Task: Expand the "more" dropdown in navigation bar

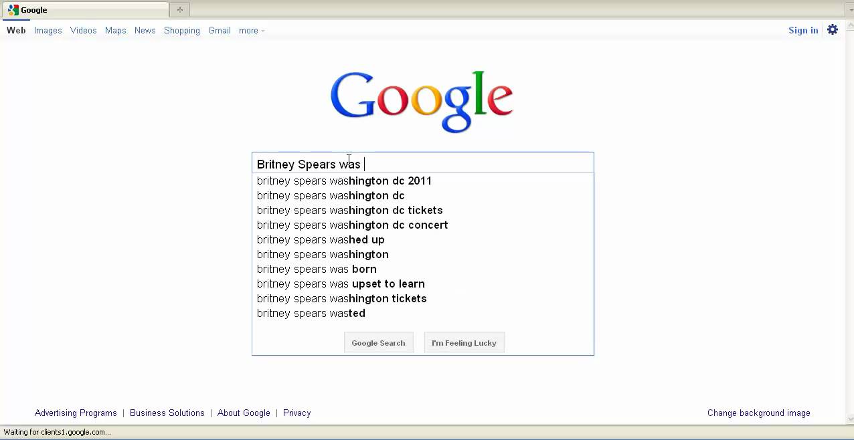Action: 252,30
